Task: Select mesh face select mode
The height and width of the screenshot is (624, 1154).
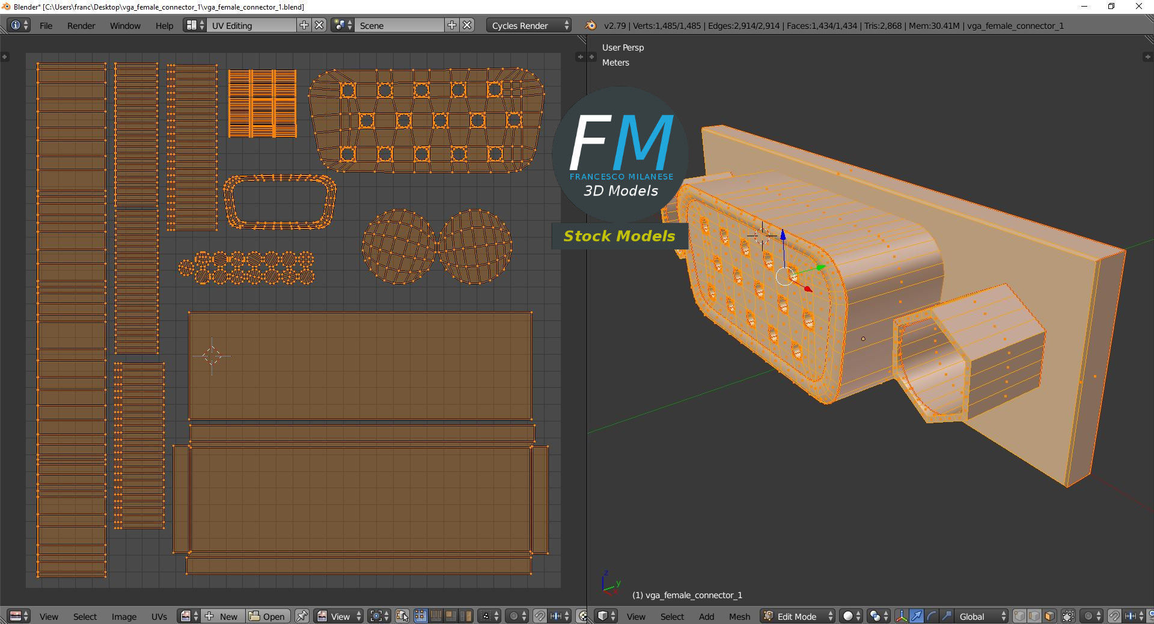Action: pos(1049,616)
